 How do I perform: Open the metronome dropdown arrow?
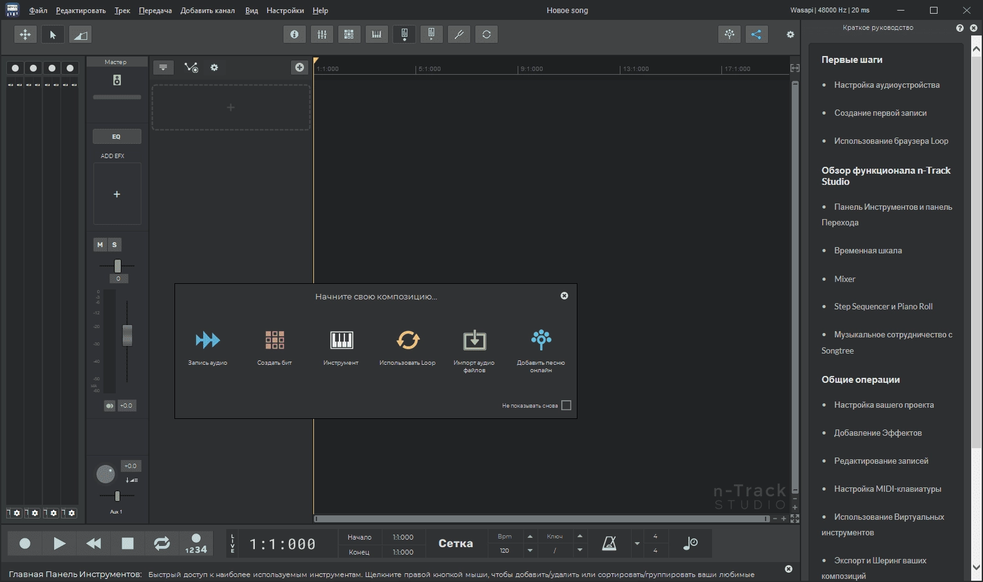point(637,543)
